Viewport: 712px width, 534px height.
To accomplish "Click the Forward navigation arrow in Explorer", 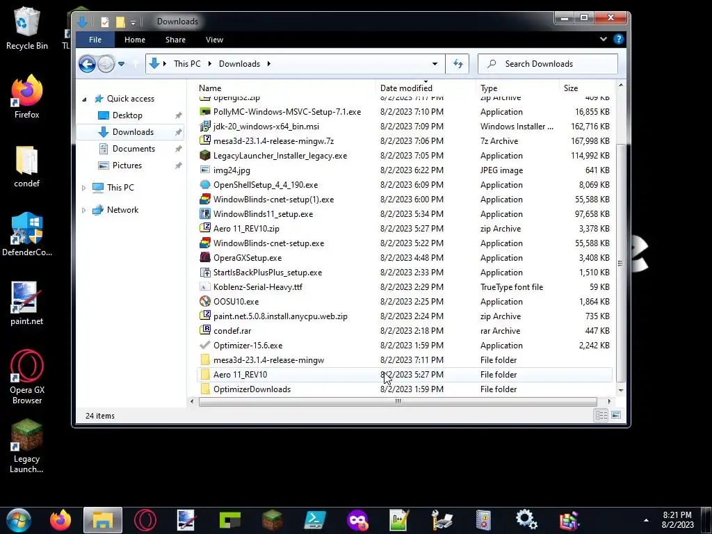I will (106, 64).
